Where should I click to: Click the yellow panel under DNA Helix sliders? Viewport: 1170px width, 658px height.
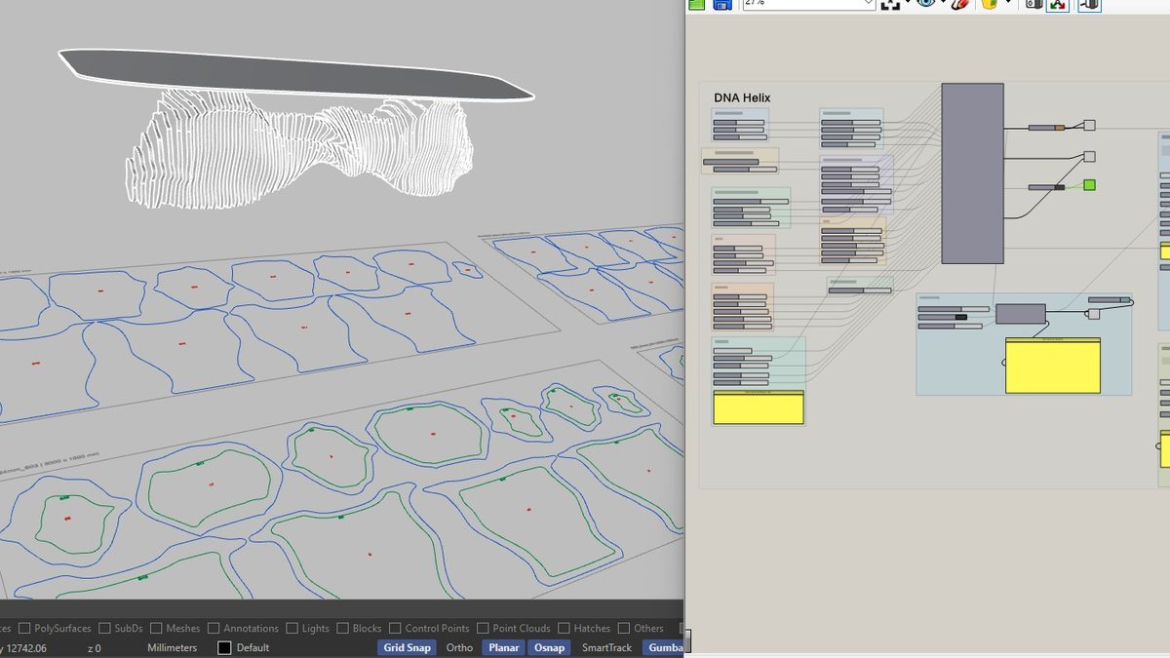[x=759, y=407]
